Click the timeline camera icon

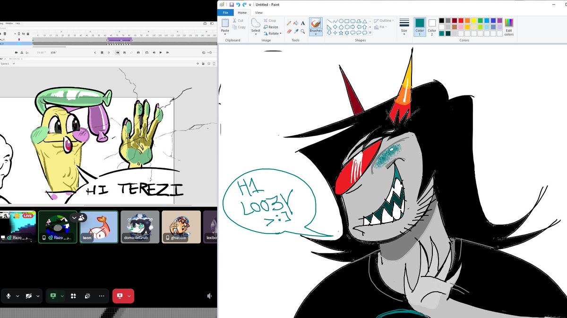pyautogui.click(x=16, y=52)
